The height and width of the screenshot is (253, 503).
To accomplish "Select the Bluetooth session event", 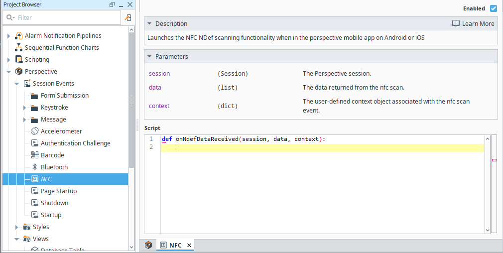I will pos(54,167).
